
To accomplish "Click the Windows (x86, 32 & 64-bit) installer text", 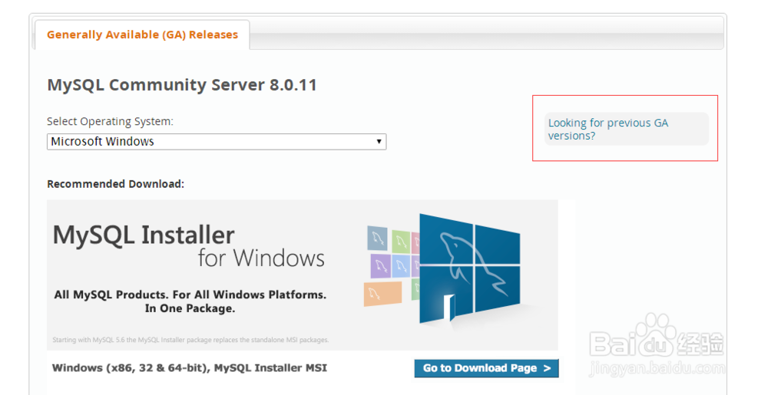I will pyautogui.click(x=190, y=367).
